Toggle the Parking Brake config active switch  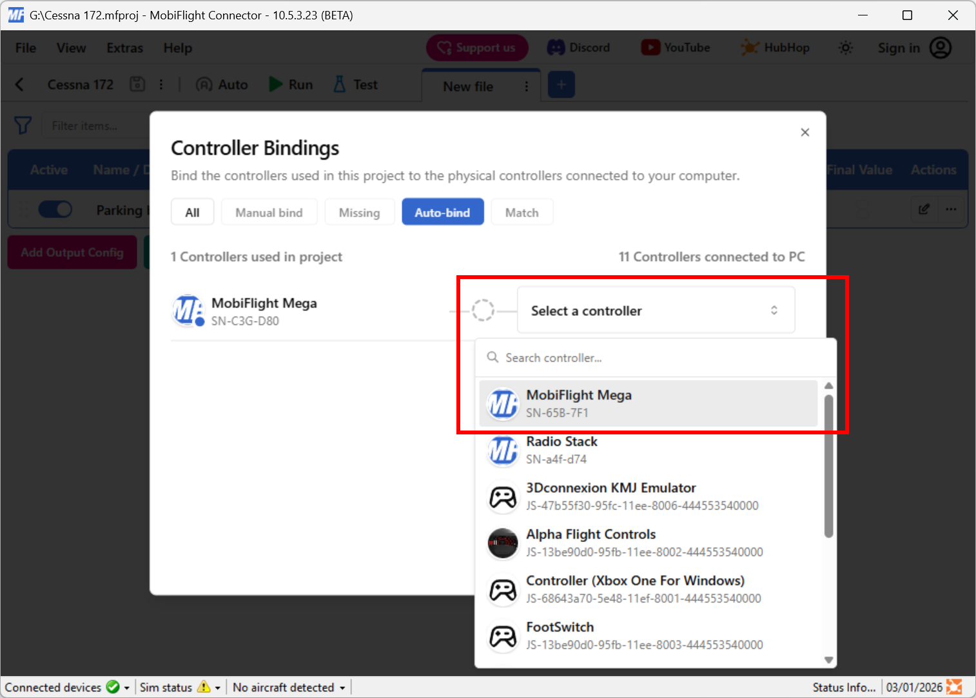pyautogui.click(x=55, y=209)
